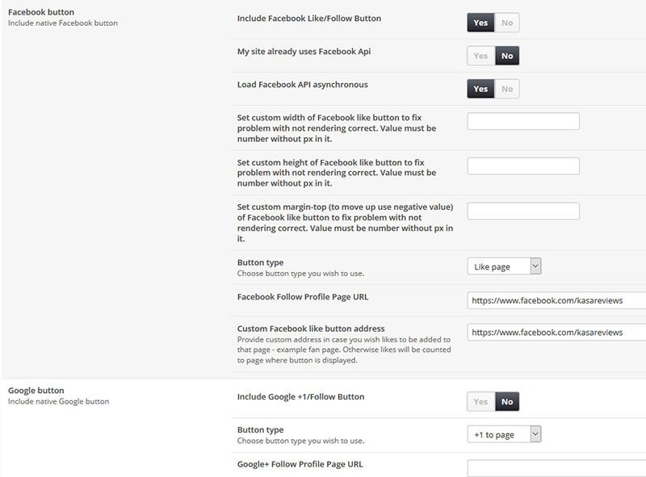Click the 'Facebook button' section heading
The height and width of the screenshot is (477, 646).
coord(40,13)
